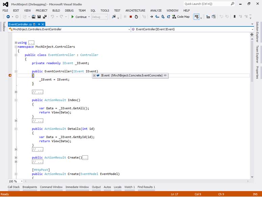Pin the IEvent datatip
The width and height of the screenshot is (262, 197).
(165, 75)
